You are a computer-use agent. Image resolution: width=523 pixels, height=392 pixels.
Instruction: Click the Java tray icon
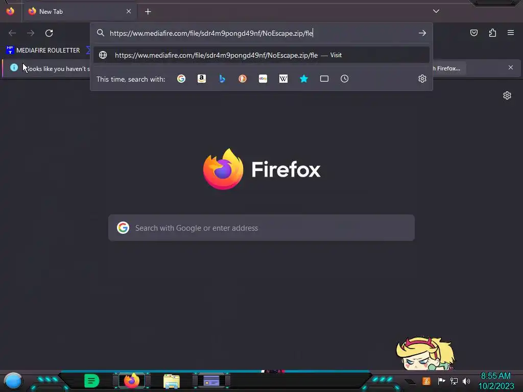tap(426, 381)
